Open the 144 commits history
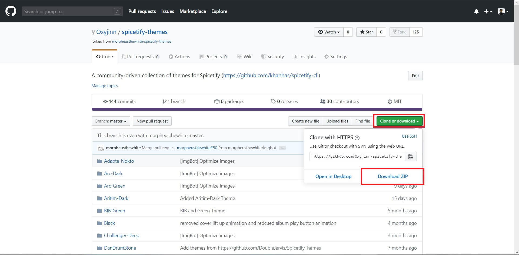 coord(119,101)
